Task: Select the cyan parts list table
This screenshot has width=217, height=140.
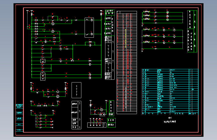Action: (x=170, y=92)
